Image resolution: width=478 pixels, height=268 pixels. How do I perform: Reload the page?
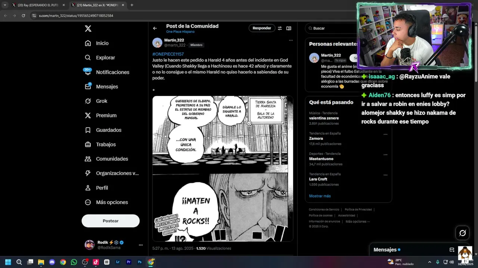tap(23, 16)
